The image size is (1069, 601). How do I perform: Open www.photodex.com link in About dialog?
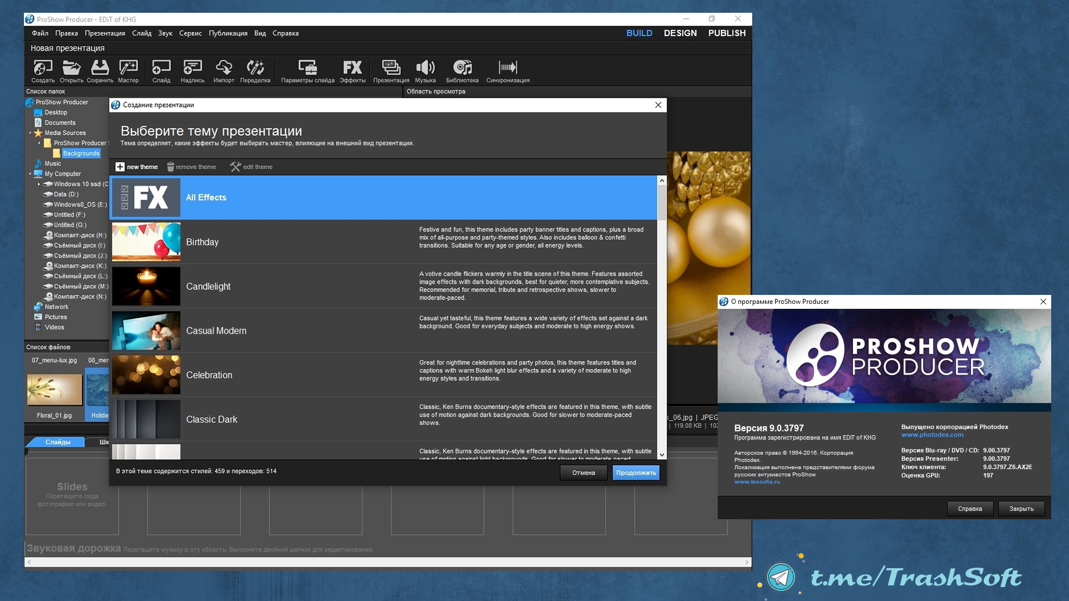click(x=932, y=435)
